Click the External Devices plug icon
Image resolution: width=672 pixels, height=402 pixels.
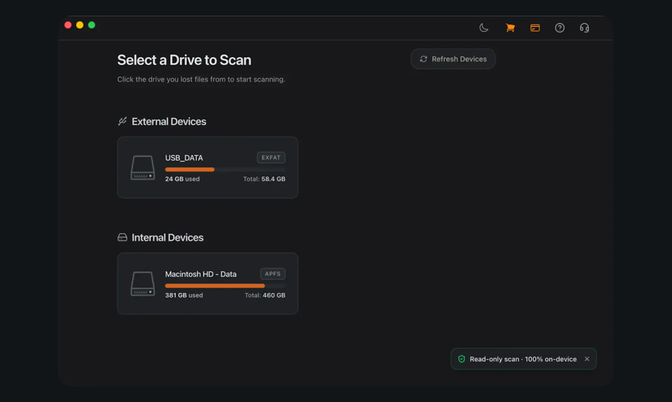(x=122, y=121)
